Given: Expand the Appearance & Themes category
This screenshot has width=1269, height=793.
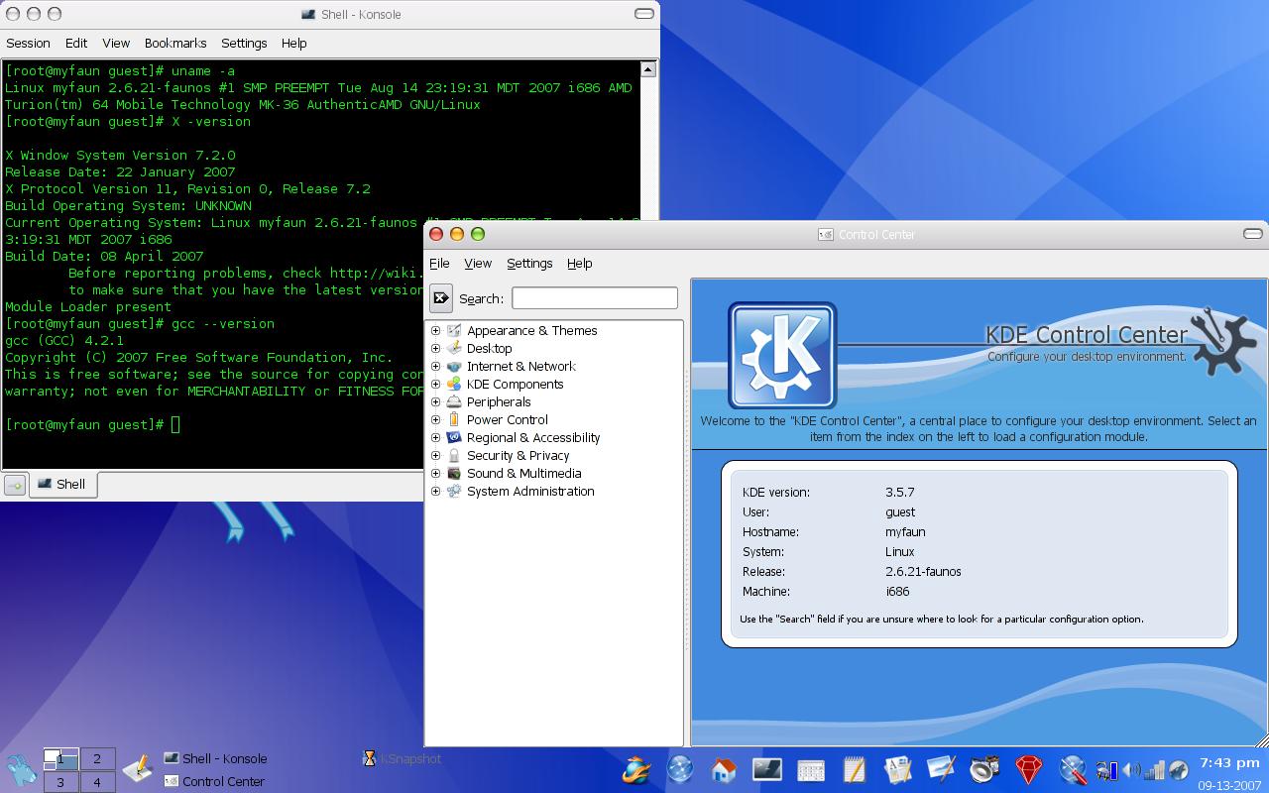Looking at the screenshot, I should (435, 330).
